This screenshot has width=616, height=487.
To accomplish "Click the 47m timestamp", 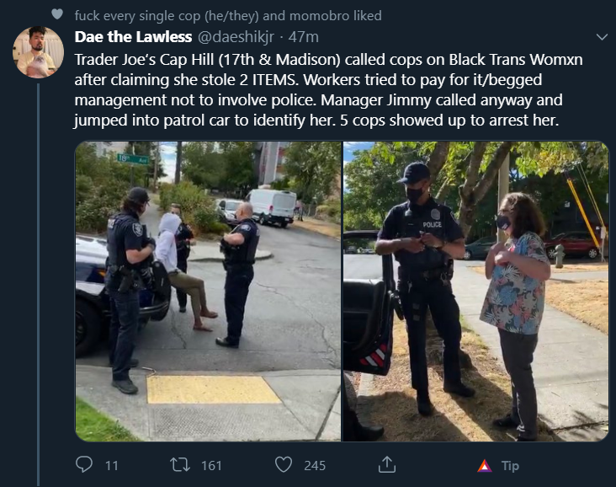I will coord(303,37).
